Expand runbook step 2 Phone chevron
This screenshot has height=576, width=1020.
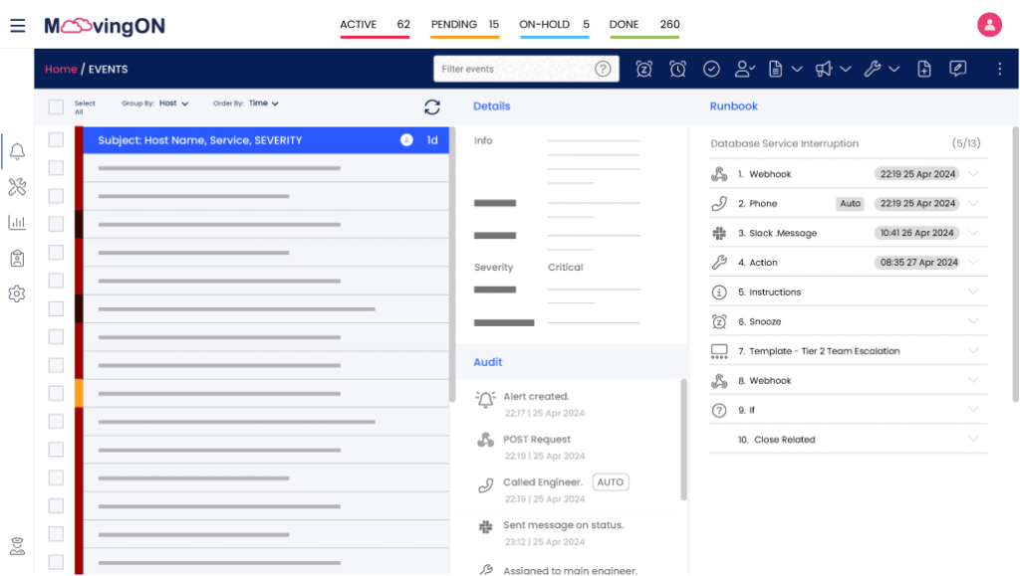[973, 203]
